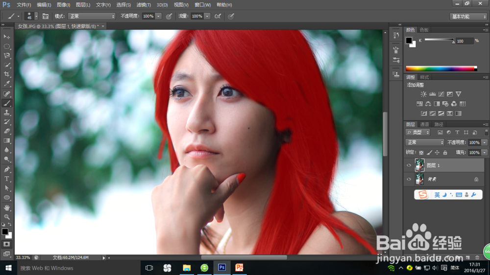This screenshot has width=490, height=275.
Task: Toggle lock position
Action: 437,153
